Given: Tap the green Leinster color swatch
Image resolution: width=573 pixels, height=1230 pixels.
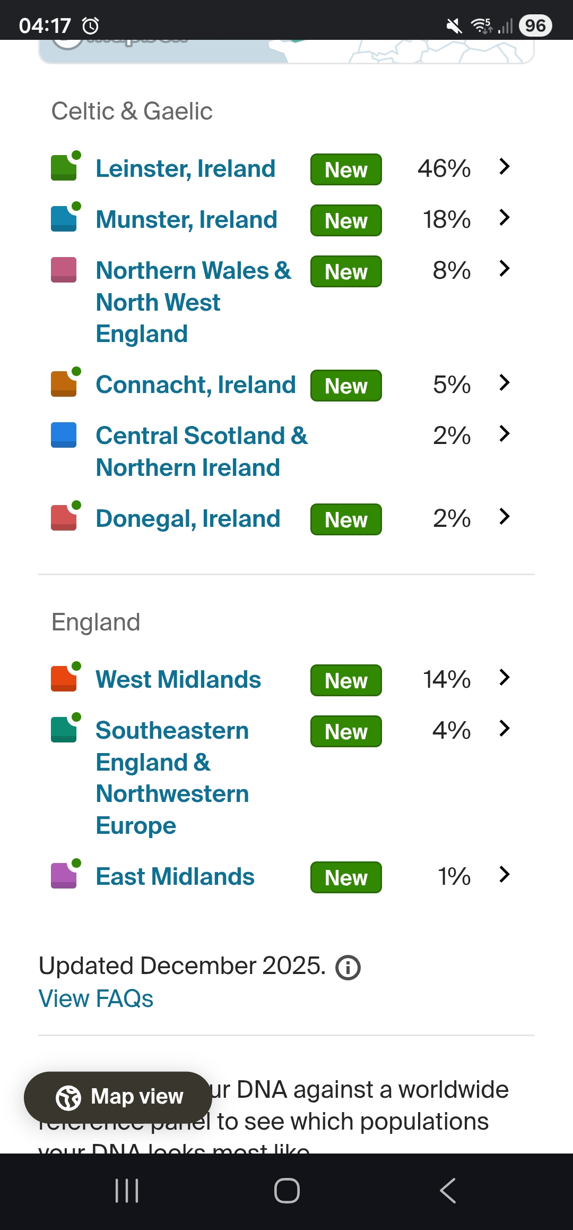Looking at the screenshot, I should coord(64,168).
